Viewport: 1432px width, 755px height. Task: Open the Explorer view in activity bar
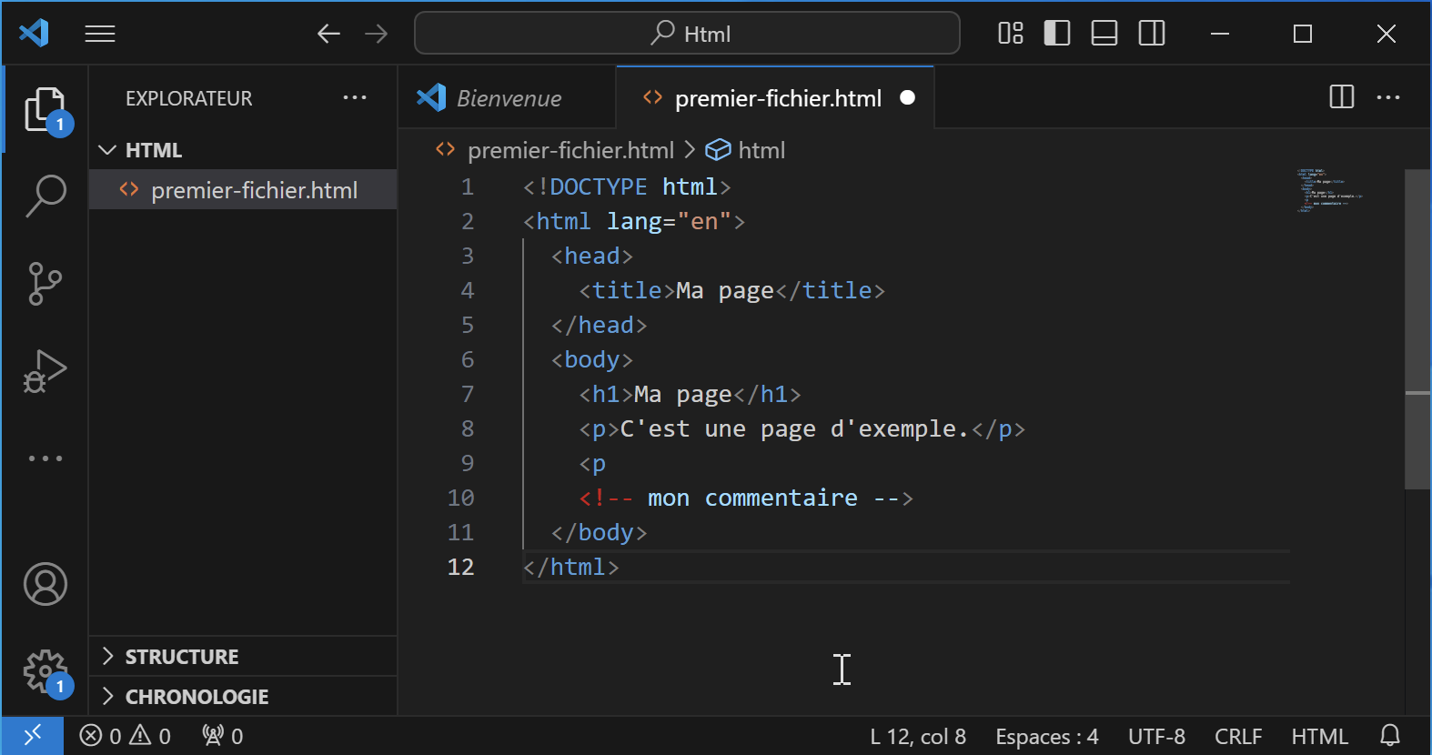(45, 109)
